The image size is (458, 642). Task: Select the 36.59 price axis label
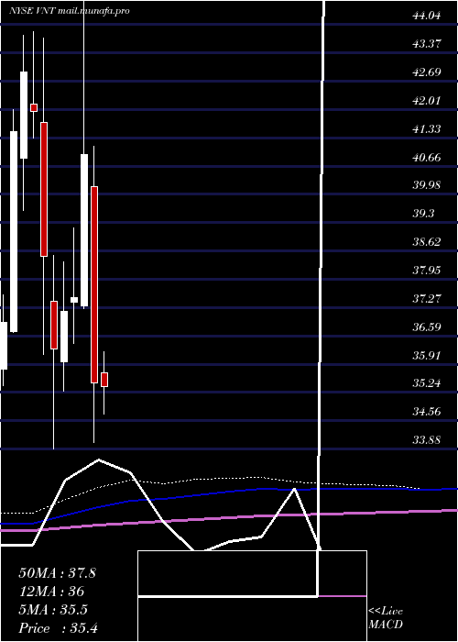coord(427,327)
